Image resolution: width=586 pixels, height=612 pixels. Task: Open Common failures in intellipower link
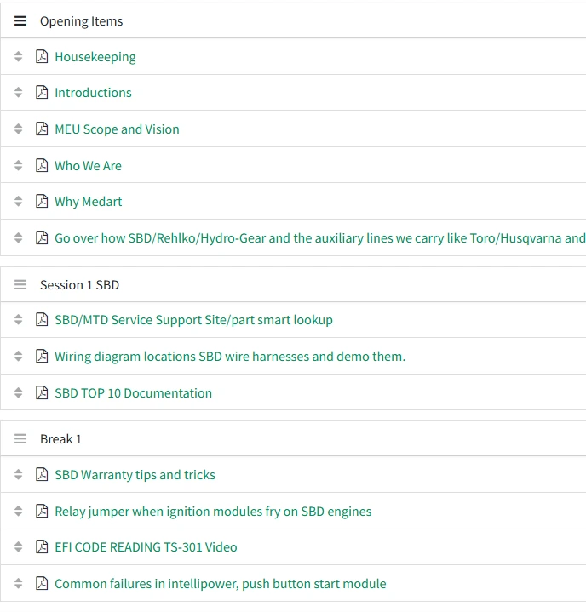click(x=221, y=584)
